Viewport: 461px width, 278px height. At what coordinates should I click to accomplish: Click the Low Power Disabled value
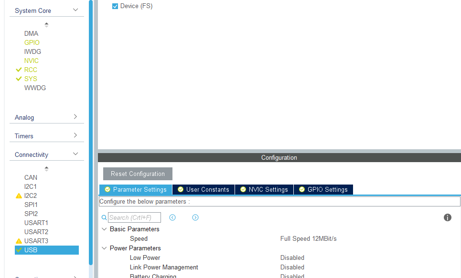click(292, 258)
